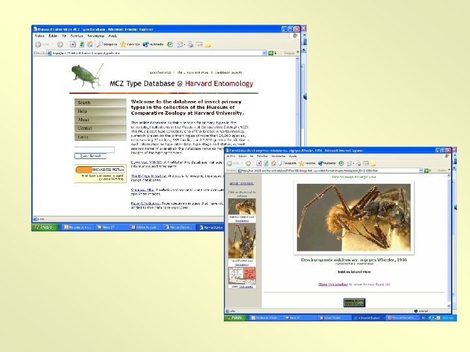Click Back button in Dendromyrmex image window
470x352 pixels.
click(x=233, y=164)
